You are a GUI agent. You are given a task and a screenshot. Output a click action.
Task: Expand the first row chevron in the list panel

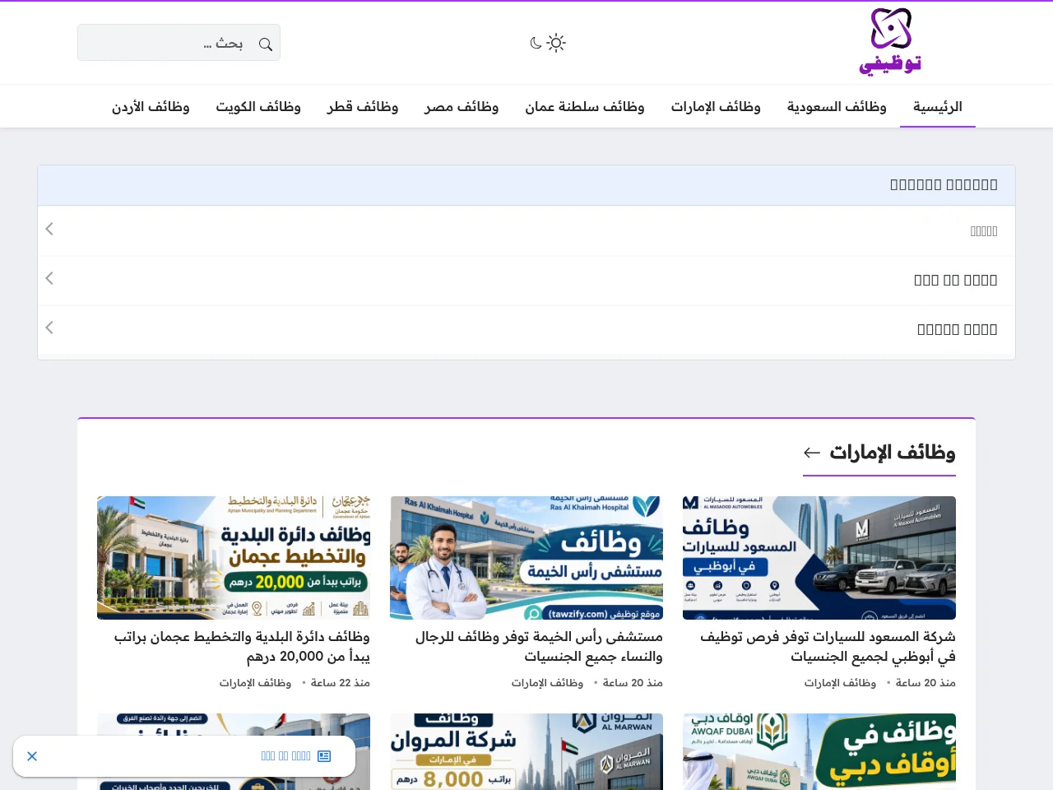49,229
